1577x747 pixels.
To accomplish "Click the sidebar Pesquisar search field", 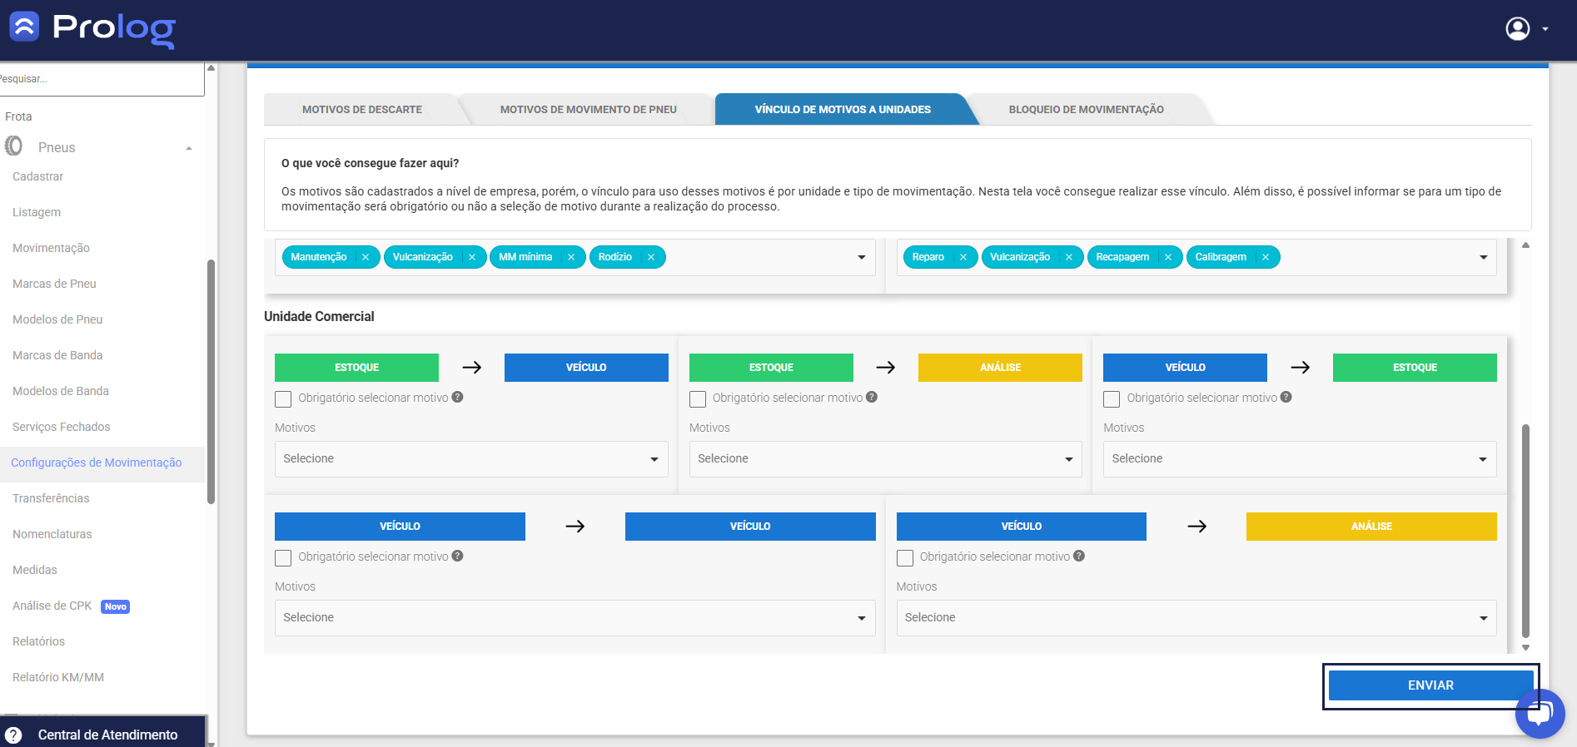I will [x=102, y=79].
